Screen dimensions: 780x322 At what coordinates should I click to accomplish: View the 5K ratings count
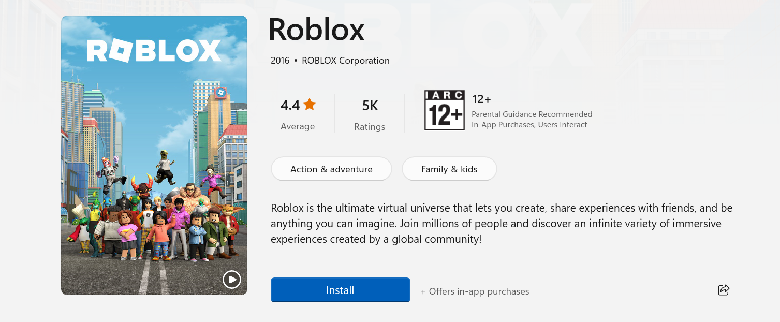coord(370,106)
